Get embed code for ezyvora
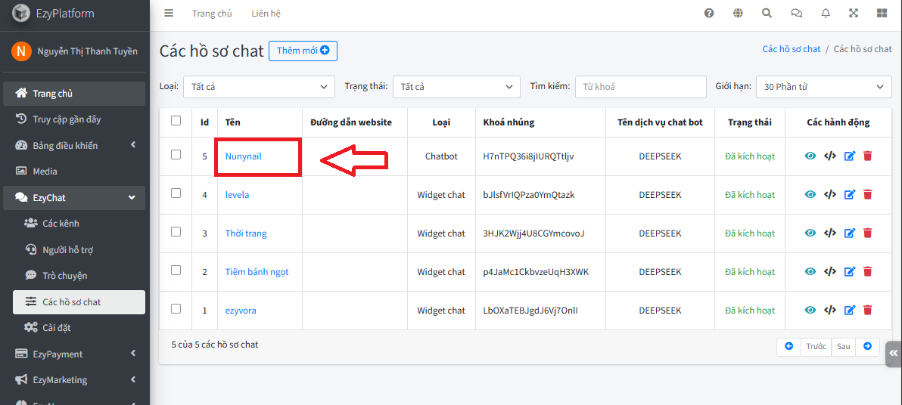Image resolution: width=902 pixels, height=405 pixels. (x=830, y=311)
